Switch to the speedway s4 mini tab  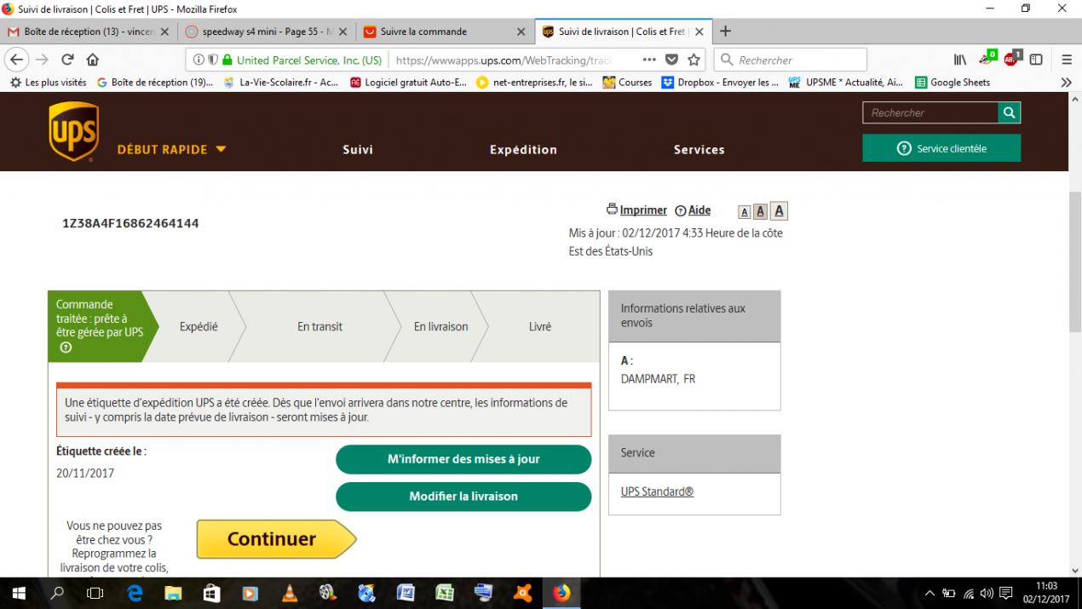click(x=266, y=32)
